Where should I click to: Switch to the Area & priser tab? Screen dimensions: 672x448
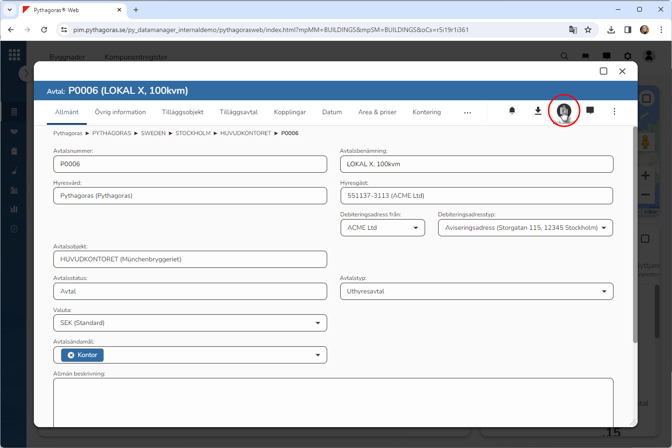[x=377, y=112]
